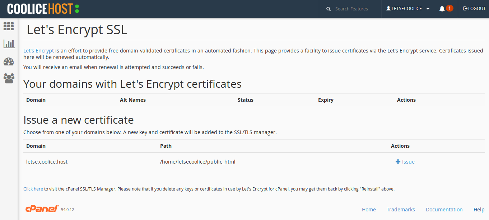Click the notifications bell icon

442,9
